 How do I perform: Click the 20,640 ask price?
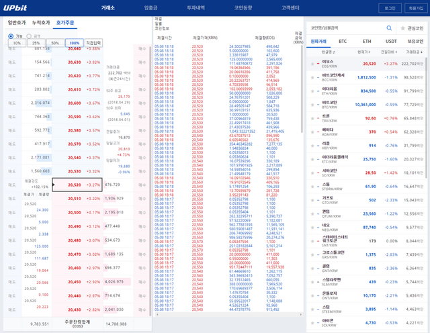tap(75, 49)
